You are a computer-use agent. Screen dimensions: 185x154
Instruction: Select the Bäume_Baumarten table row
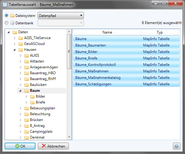tap(126, 45)
